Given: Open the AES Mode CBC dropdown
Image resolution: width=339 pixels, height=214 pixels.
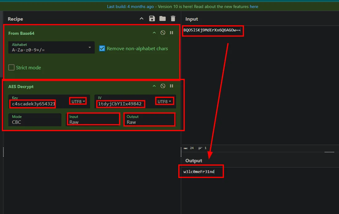Looking at the screenshot, I should (x=35, y=120).
